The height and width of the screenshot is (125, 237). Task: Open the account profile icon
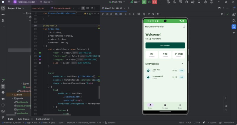pos(211,2)
